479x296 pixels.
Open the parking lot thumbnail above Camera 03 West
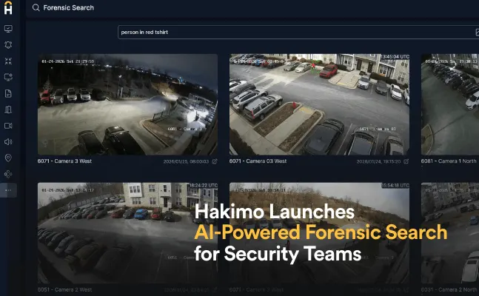point(319,104)
